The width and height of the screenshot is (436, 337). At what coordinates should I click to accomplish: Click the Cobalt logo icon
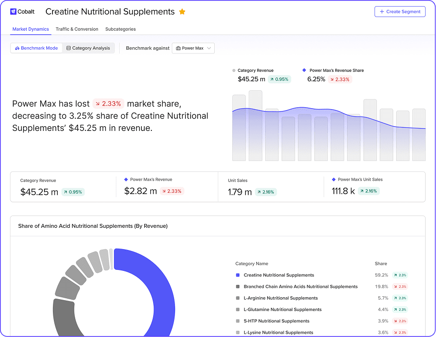(x=13, y=12)
